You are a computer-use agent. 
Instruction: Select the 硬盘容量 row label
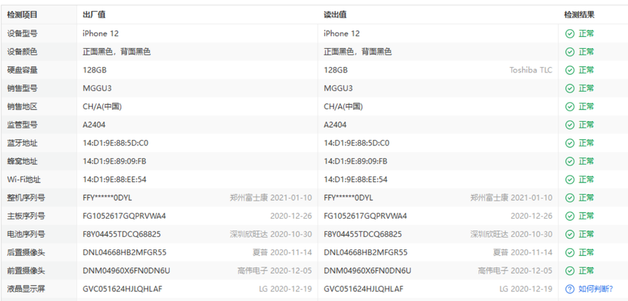pyautogui.click(x=22, y=70)
